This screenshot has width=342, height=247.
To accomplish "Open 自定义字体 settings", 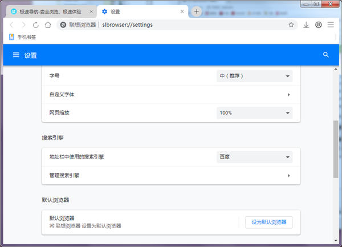I will coord(171,95).
